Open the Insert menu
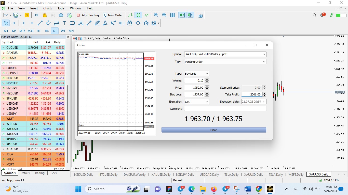This screenshot has width=348, height=195. (x=34, y=8)
